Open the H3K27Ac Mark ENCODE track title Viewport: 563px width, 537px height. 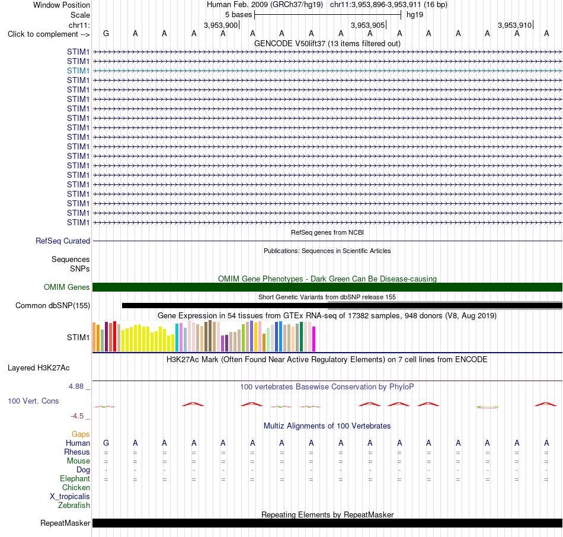(x=327, y=360)
